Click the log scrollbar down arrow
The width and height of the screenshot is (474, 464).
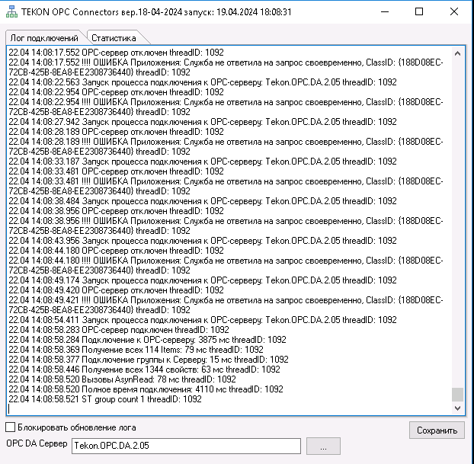457,408
